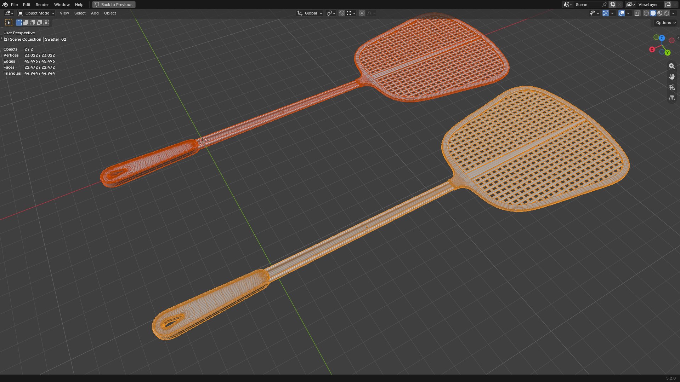Toggle show overlays button
Viewport: 680px width, 382px height.
(x=622, y=13)
